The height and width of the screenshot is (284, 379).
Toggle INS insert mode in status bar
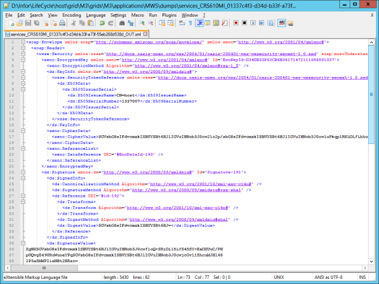tap(362, 278)
